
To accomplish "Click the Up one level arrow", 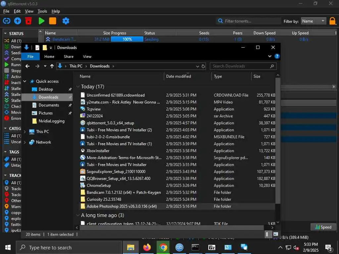I will [x=52, y=66].
